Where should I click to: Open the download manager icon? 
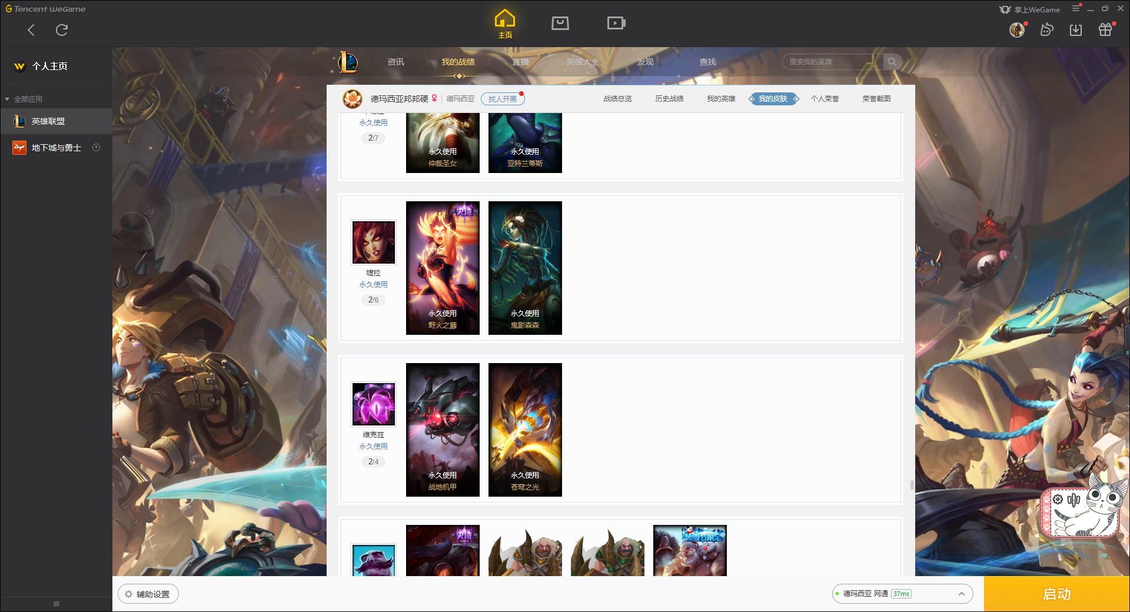(1076, 29)
